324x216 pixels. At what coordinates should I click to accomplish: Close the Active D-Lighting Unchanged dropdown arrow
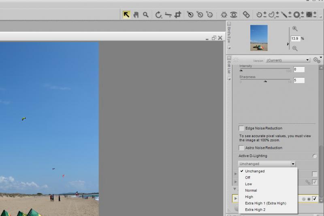click(x=293, y=164)
